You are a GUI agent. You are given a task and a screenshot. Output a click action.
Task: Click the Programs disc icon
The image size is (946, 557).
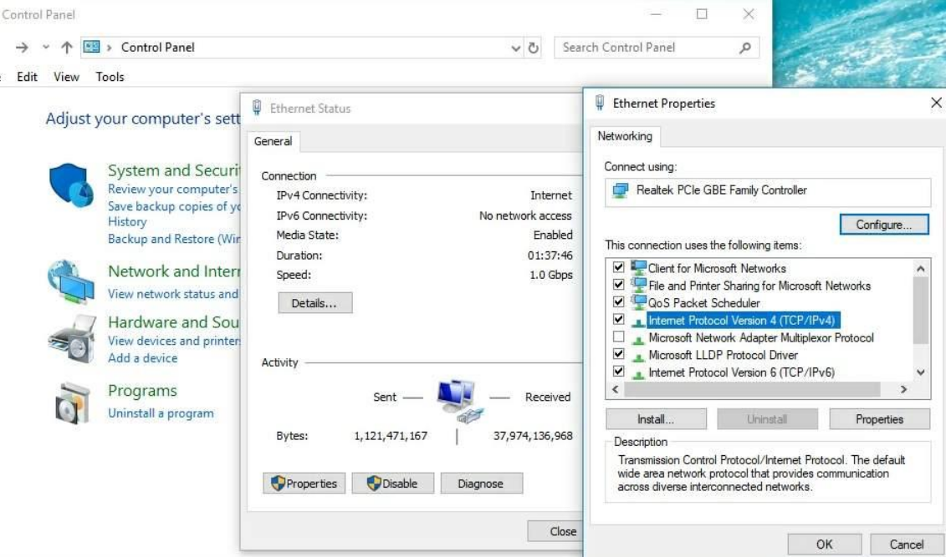[73, 403]
